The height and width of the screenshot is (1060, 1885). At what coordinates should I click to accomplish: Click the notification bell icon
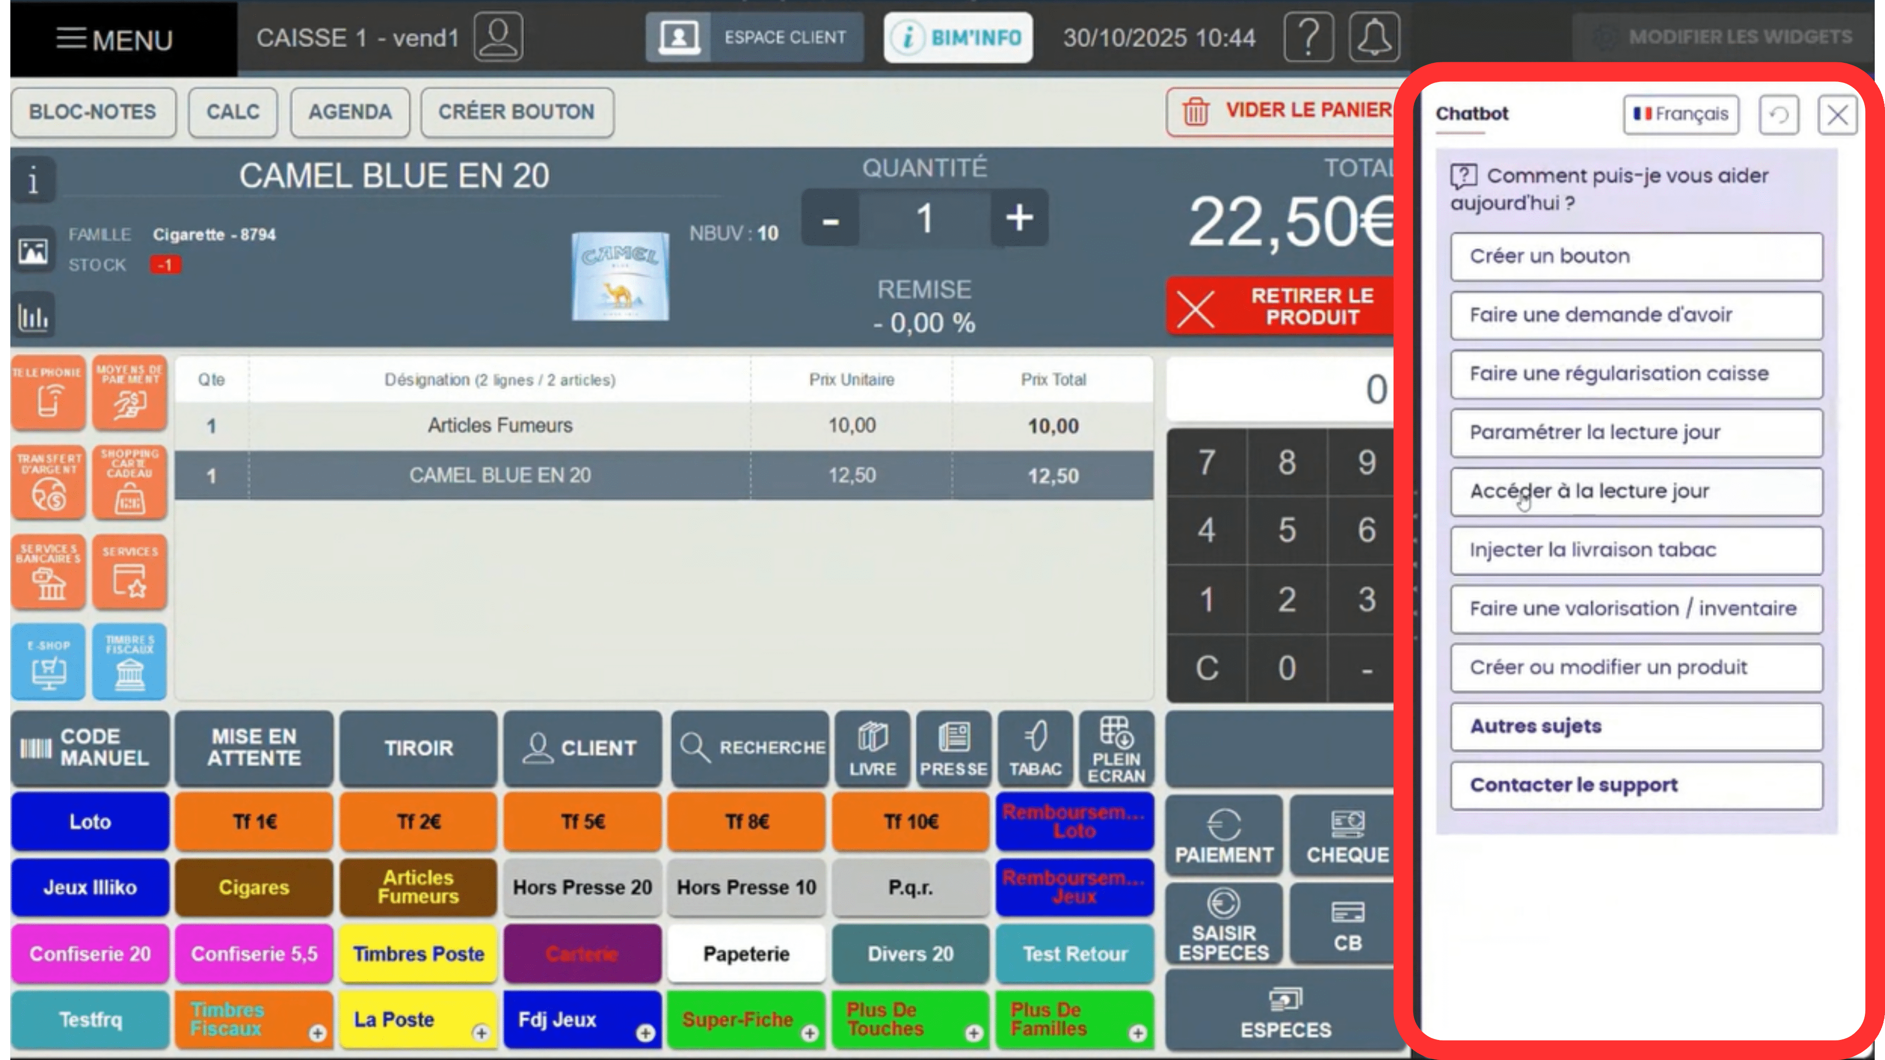point(1373,37)
